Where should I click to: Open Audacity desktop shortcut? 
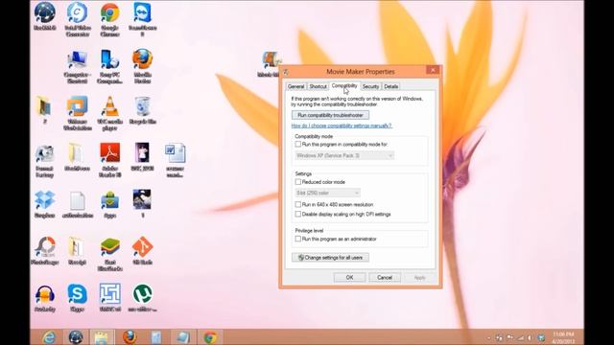click(x=44, y=298)
